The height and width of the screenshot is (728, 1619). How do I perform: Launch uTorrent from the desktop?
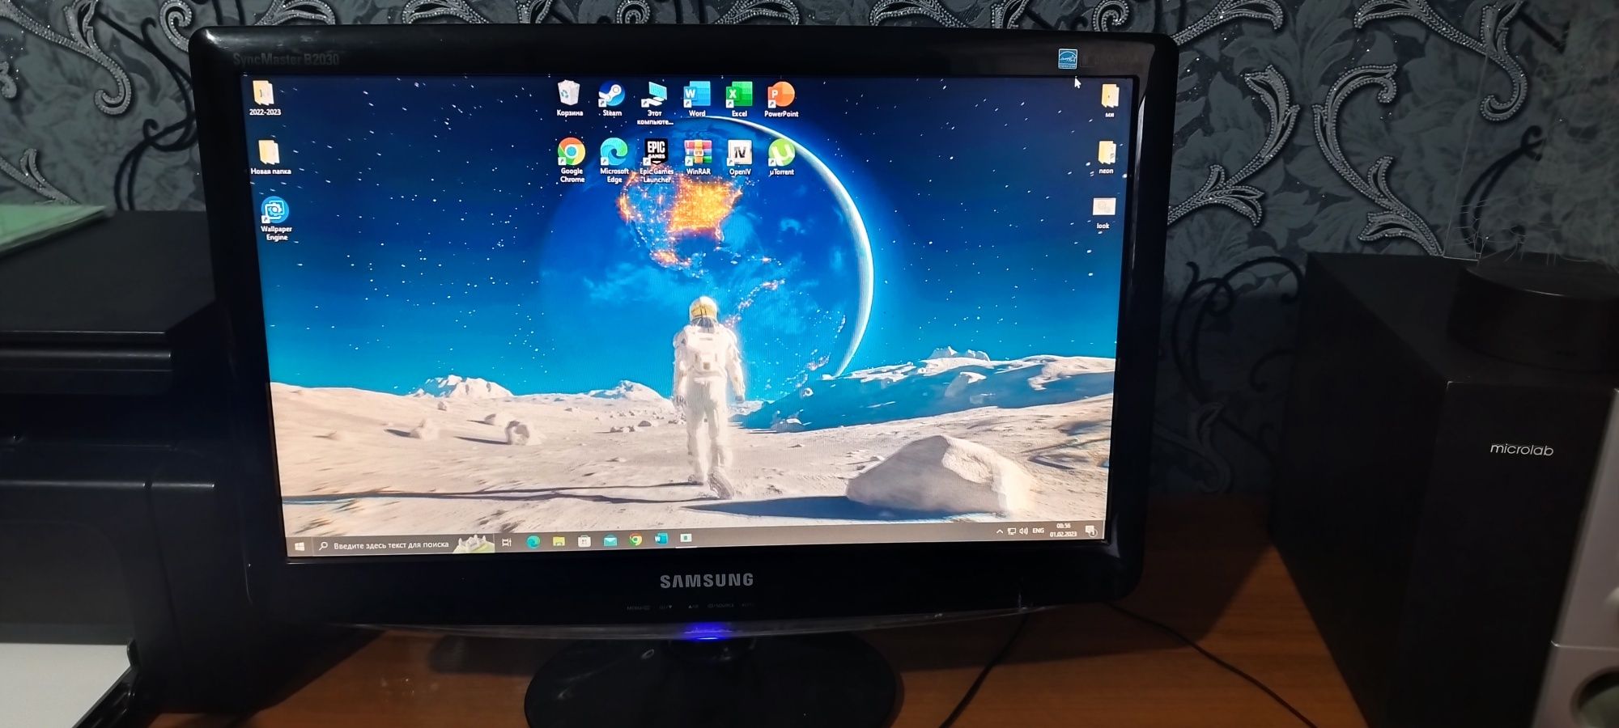pos(781,157)
